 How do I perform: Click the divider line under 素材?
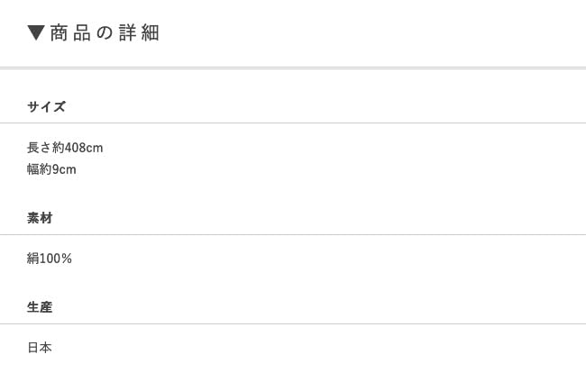click(293, 235)
